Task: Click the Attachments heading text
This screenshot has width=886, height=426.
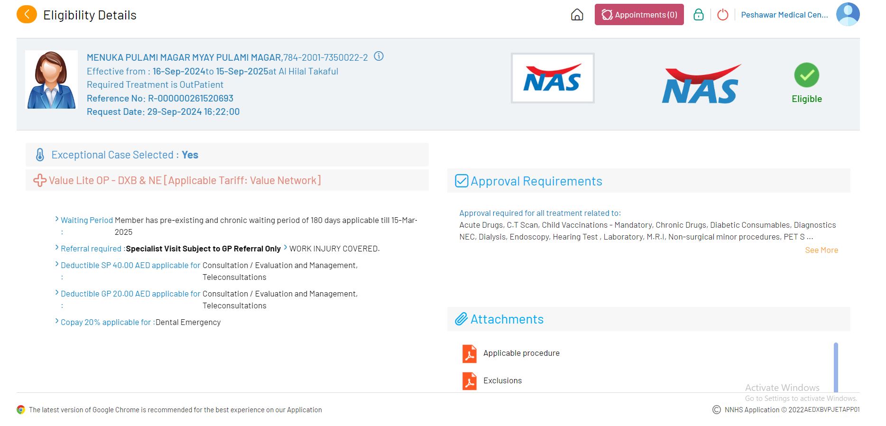Action: click(507, 319)
